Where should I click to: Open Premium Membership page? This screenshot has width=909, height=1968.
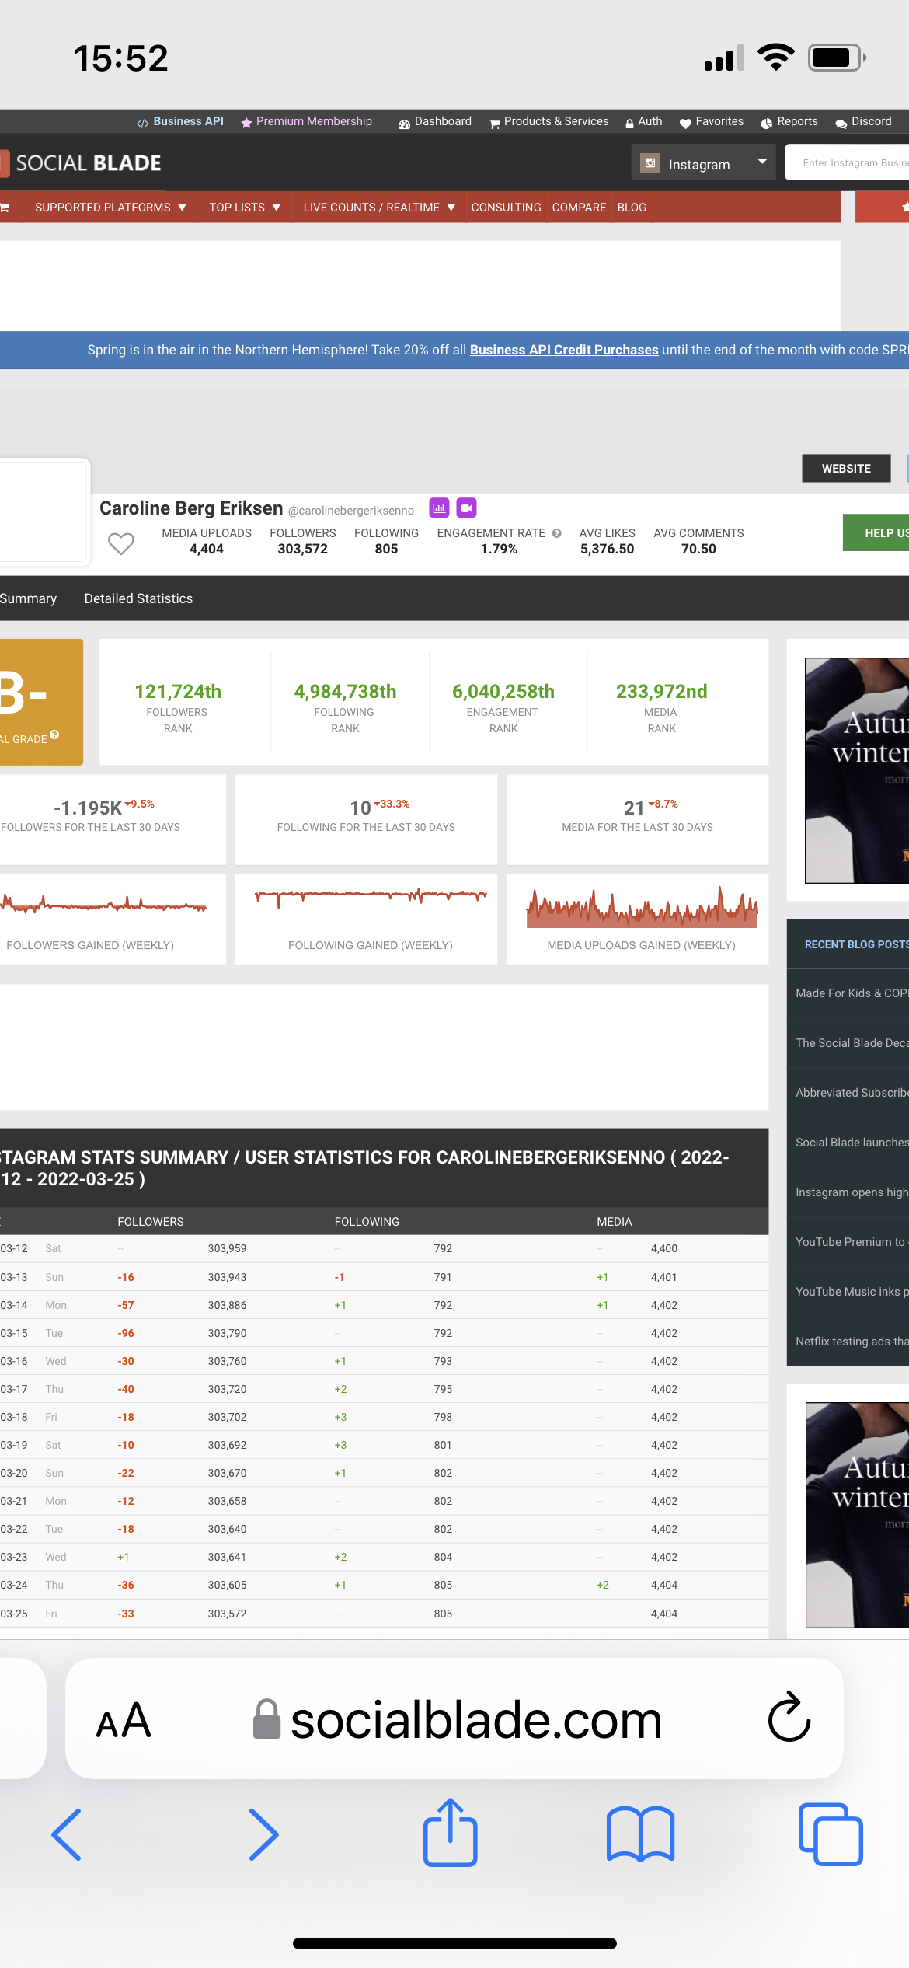point(306,121)
